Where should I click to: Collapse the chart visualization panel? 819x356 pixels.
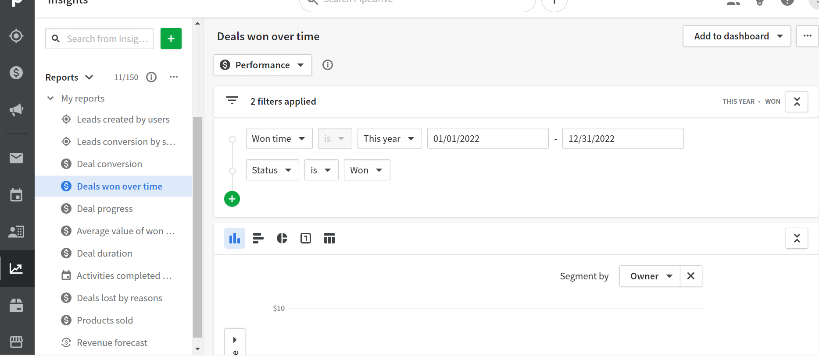click(797, 238)
